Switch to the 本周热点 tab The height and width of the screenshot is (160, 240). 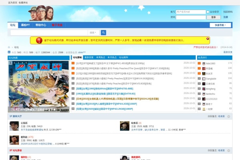pos(100,58)
